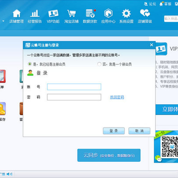The image size is (178, 178).
Task: Open the QR code image
Action: (x=170, y=146)
